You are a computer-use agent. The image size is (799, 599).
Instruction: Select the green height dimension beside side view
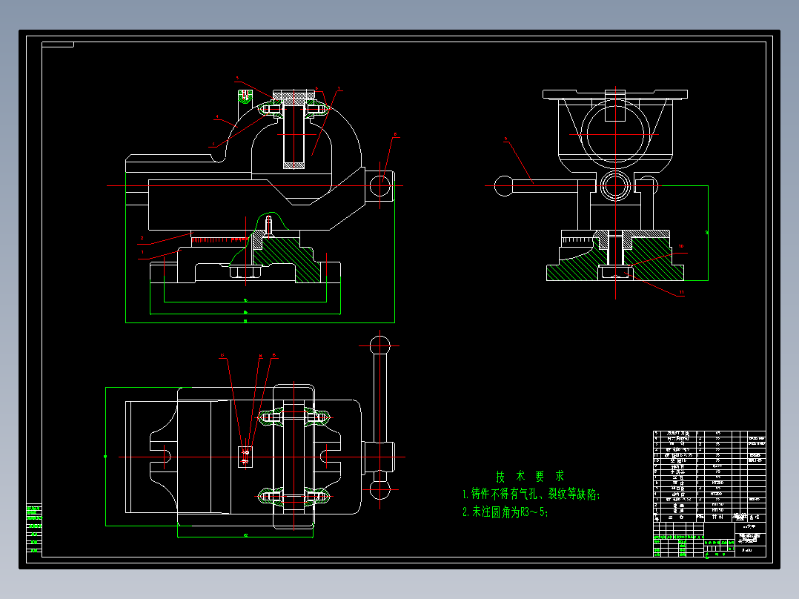[706, 233]
